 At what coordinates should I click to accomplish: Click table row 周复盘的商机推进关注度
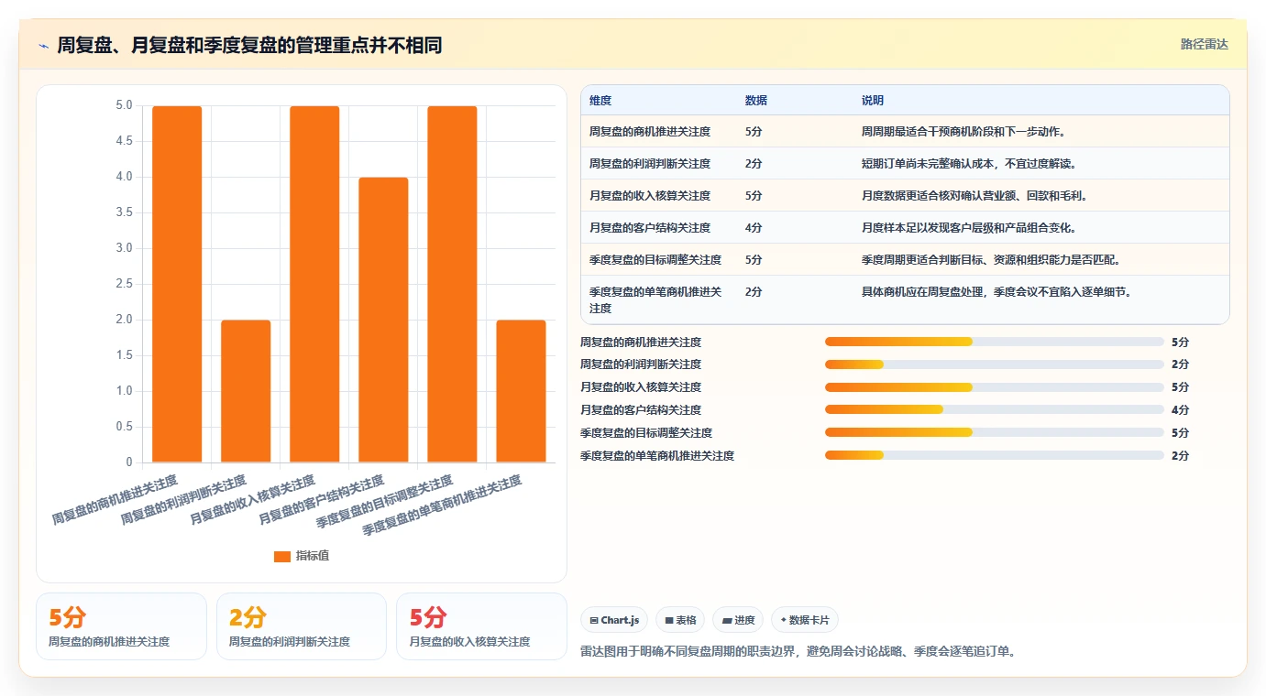(x=905, y=131)
